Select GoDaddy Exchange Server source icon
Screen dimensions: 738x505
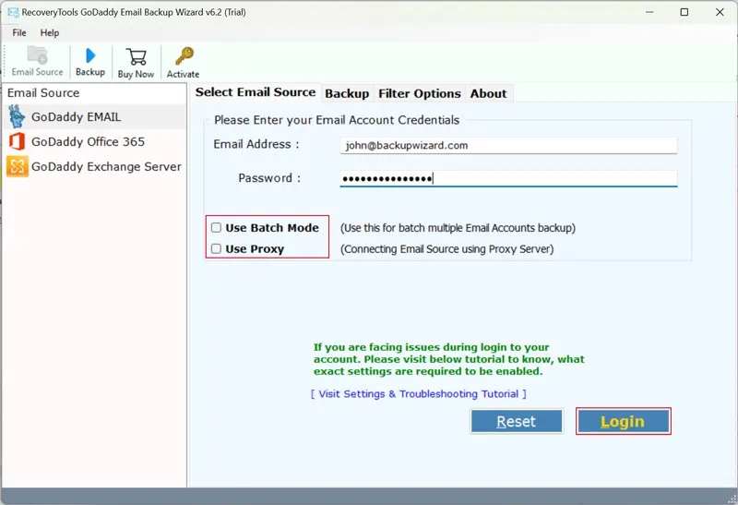[x=17, y=167]
